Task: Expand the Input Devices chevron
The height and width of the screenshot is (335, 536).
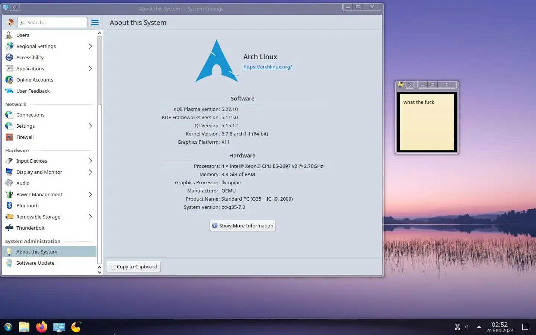Action: [90, 161]
